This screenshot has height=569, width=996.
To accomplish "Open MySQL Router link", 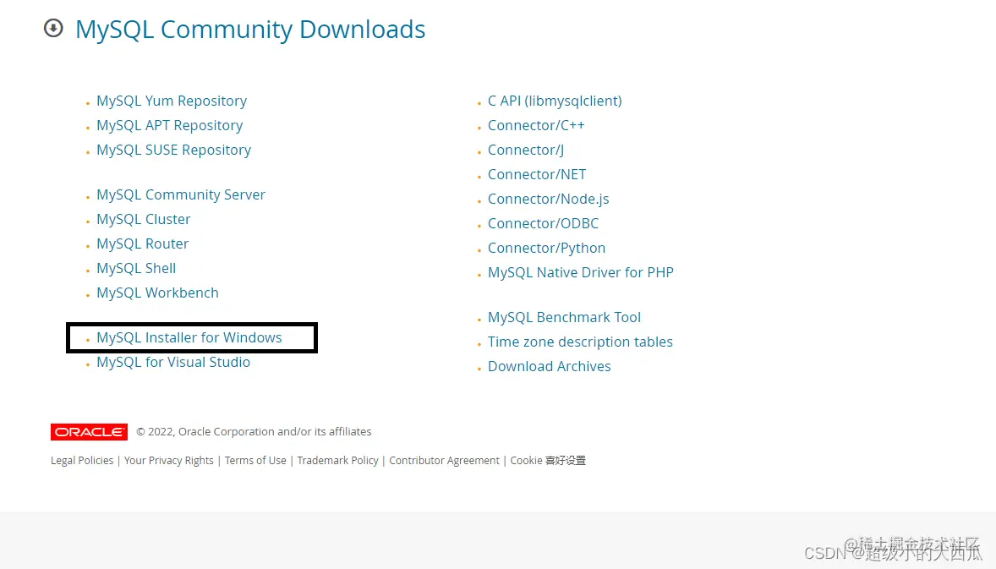I will pos(142,243).
